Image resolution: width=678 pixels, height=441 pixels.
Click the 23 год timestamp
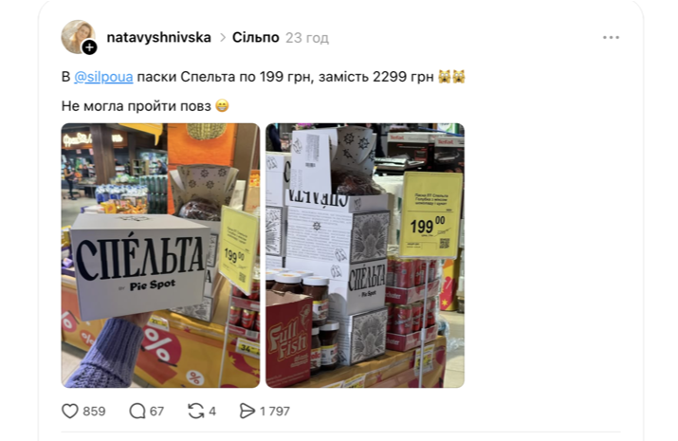(x=307, y=38)
